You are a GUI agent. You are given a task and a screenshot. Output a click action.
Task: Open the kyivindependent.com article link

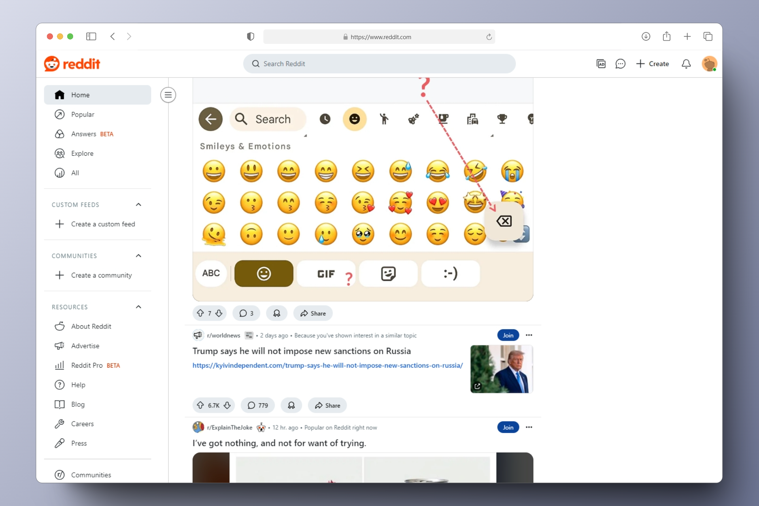(x=327, y=365)
